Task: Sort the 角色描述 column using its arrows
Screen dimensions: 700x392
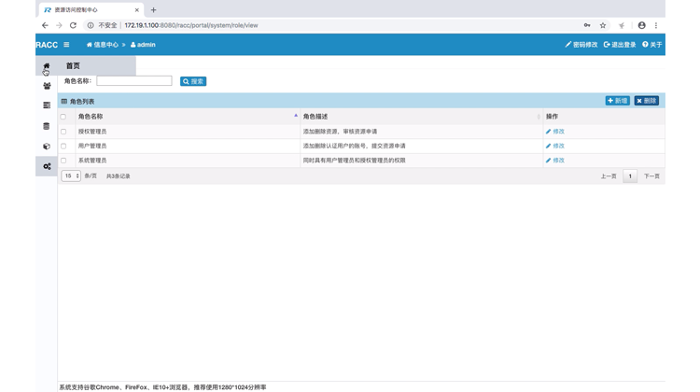Action: click(539, 117)
